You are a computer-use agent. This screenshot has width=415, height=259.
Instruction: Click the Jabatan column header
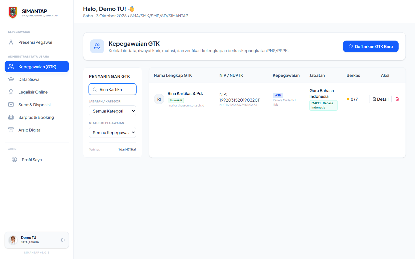317,75
